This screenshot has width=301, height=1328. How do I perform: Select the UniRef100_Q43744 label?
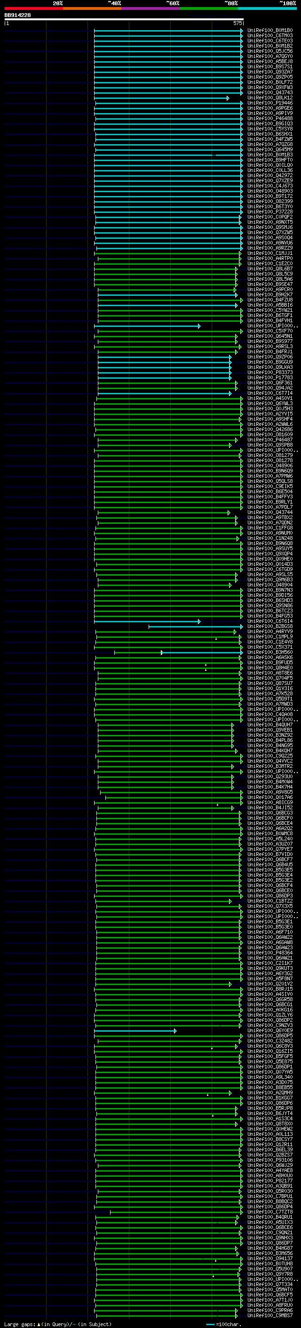(x=270, y=513)
